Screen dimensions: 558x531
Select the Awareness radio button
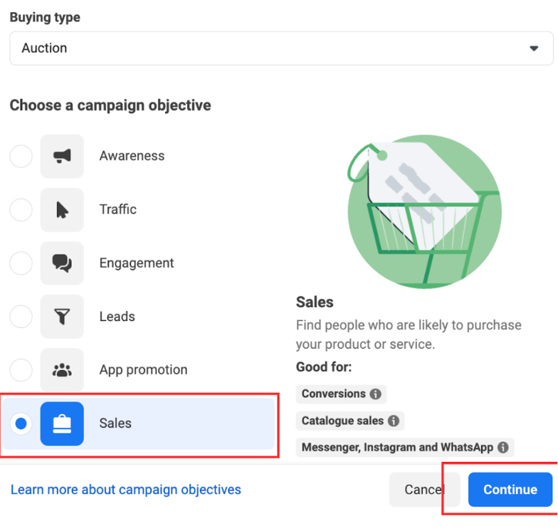21,156
